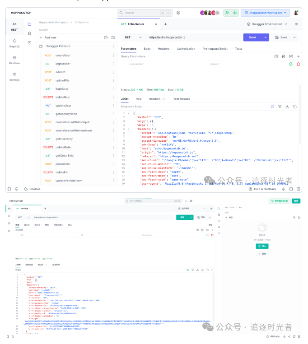Click green import button in lower window
Viewport: 308px width, 344px height.
point(262,246)
